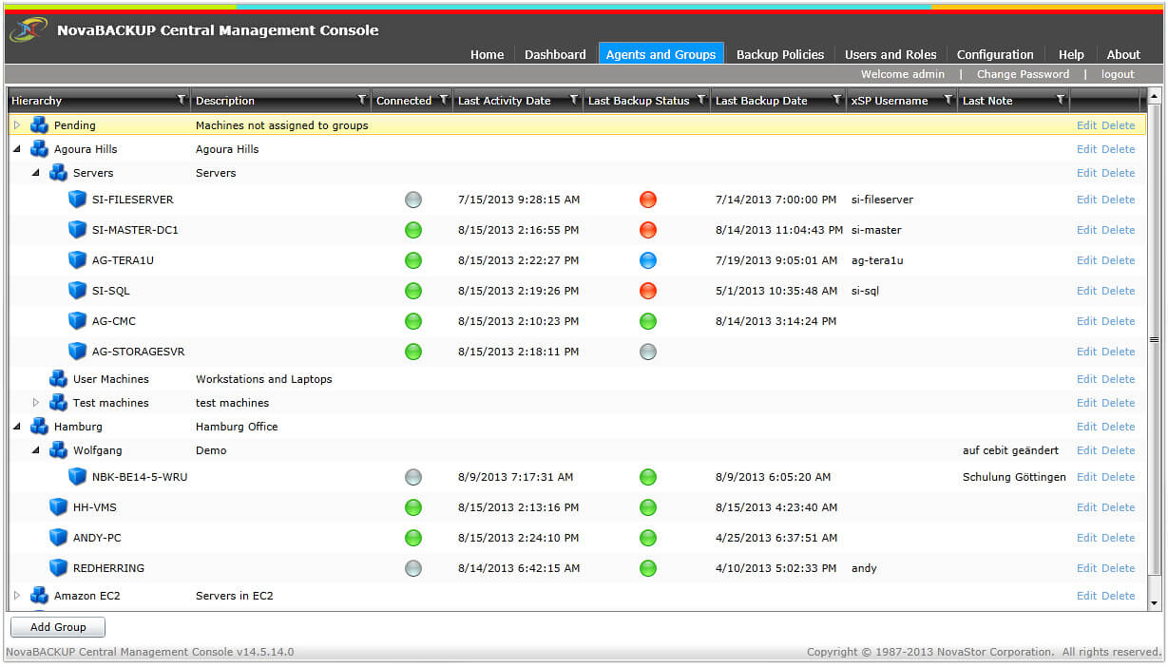1168x667 pixels.
Task: Click REDHERRING gray connected indicator
Action: point(412,568)
